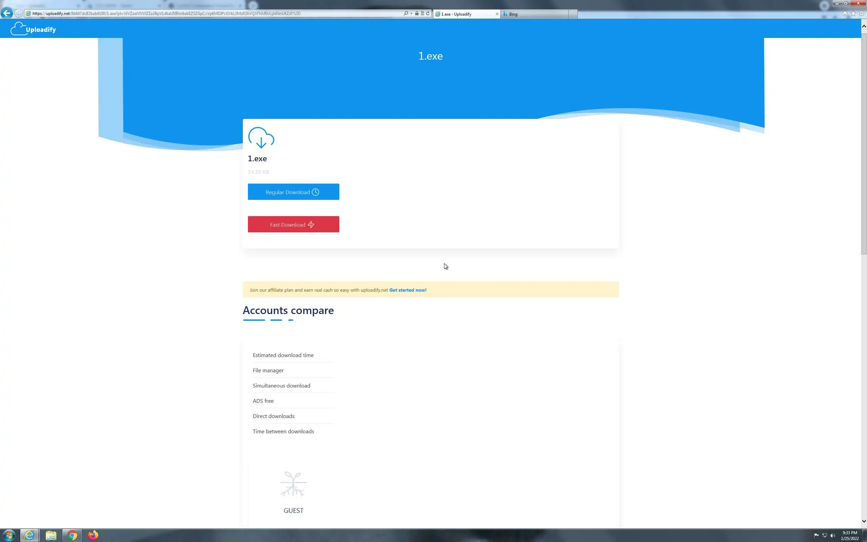Image resolution: width=867 pixels, height=542 pixels.
Task: Follow the Get started now! link
Action: 407,290
